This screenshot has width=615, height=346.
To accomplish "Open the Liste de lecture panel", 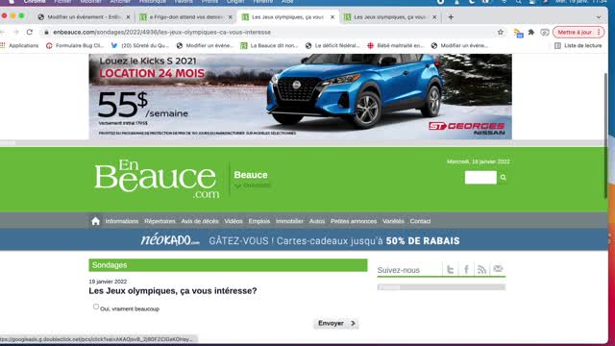I will [578, 45].
